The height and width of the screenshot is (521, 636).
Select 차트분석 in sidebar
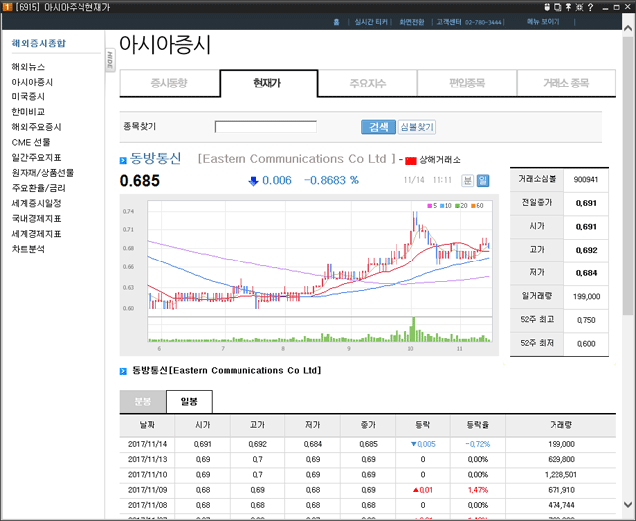pyautogui.click(x=28, y=249)
